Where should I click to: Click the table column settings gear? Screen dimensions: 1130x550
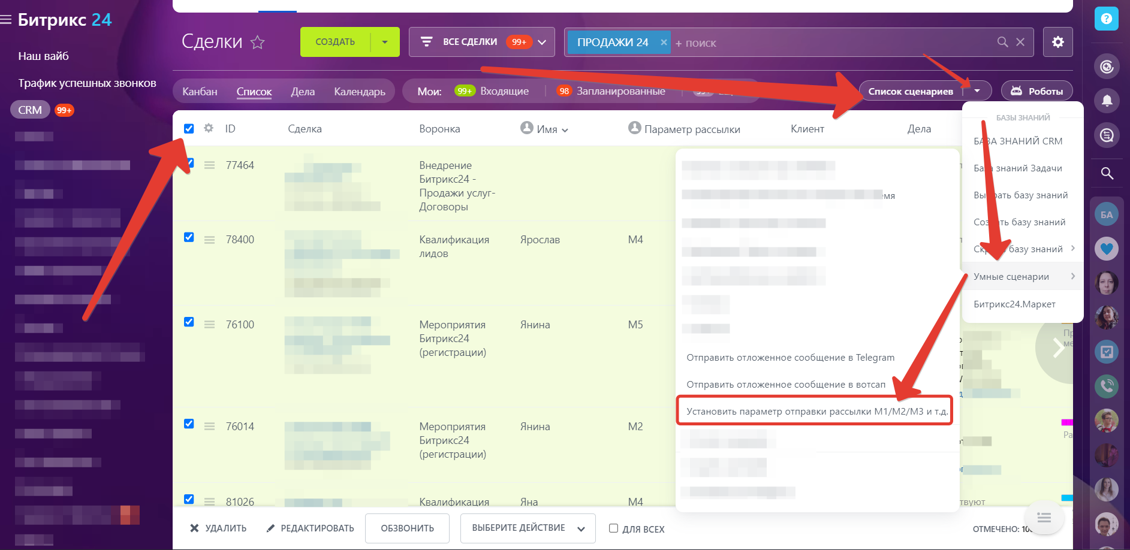[209, 128]
